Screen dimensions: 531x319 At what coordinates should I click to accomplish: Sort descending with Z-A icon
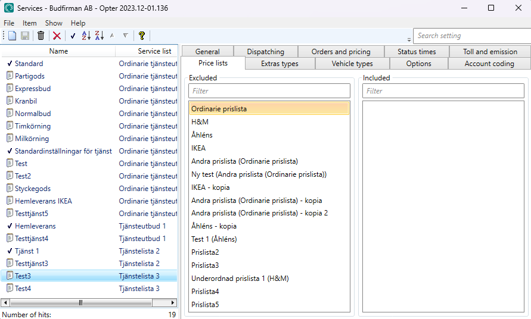(x=99, y=36)
